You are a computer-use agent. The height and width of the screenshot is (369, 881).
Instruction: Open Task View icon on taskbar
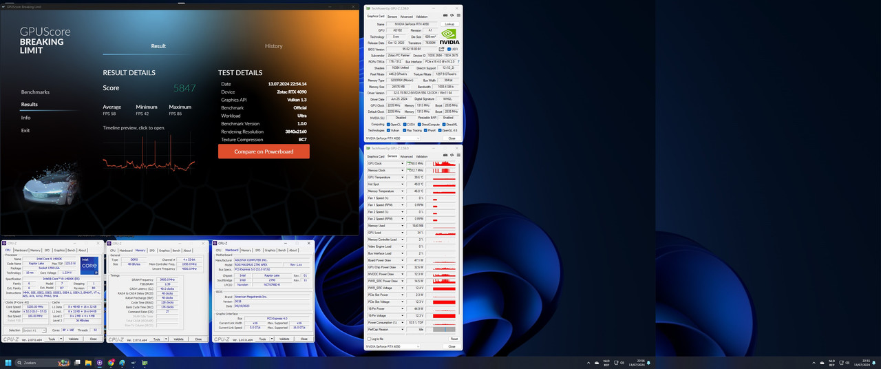tap(77, 363)
